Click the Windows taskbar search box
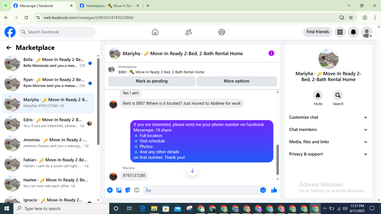381x214 pixels. pos(61,208)
